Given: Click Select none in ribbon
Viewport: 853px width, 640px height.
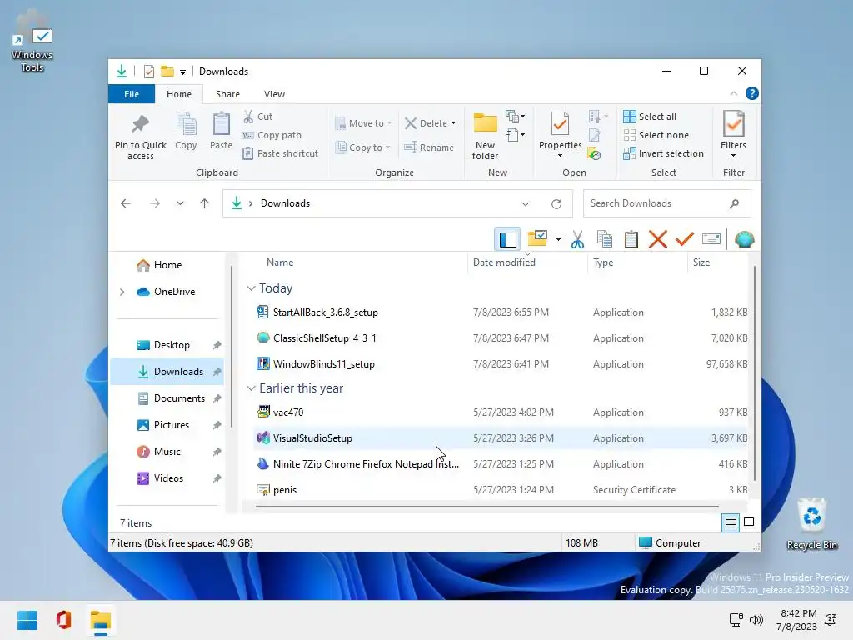Looking at the screenshot, I should tap(656, 135).
